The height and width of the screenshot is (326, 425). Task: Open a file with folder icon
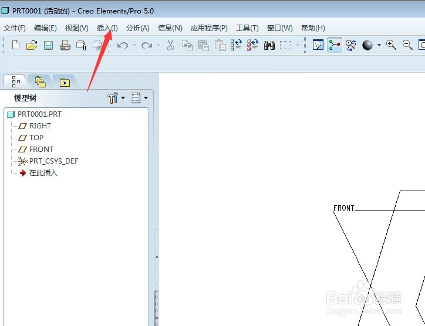(32, 45)
